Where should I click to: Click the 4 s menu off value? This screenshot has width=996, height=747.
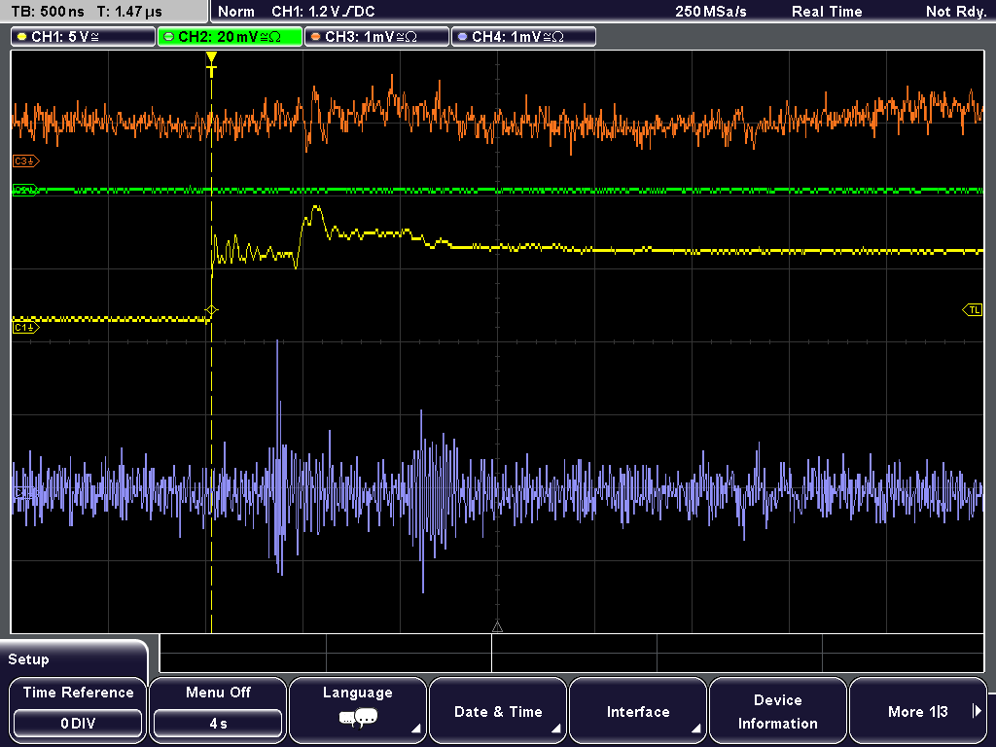pos(218,724)
